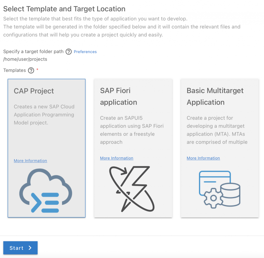Open More Information under Basic Multitarget Application
The width and height of the screenshot is (264, 258).
(203, 158)
